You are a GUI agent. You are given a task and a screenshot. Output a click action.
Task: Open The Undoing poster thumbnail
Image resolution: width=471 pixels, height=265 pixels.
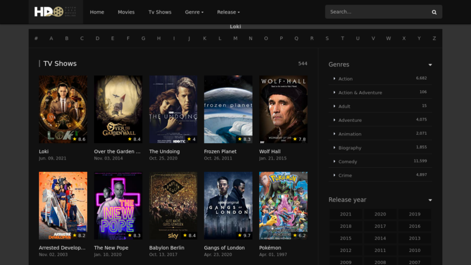pos(173,109)
